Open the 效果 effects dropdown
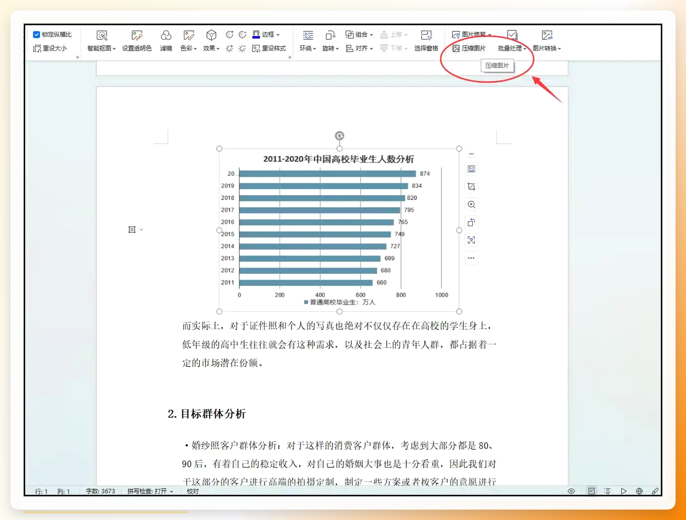The height and width of the screenshot is (520, 686). click(211, 41)
